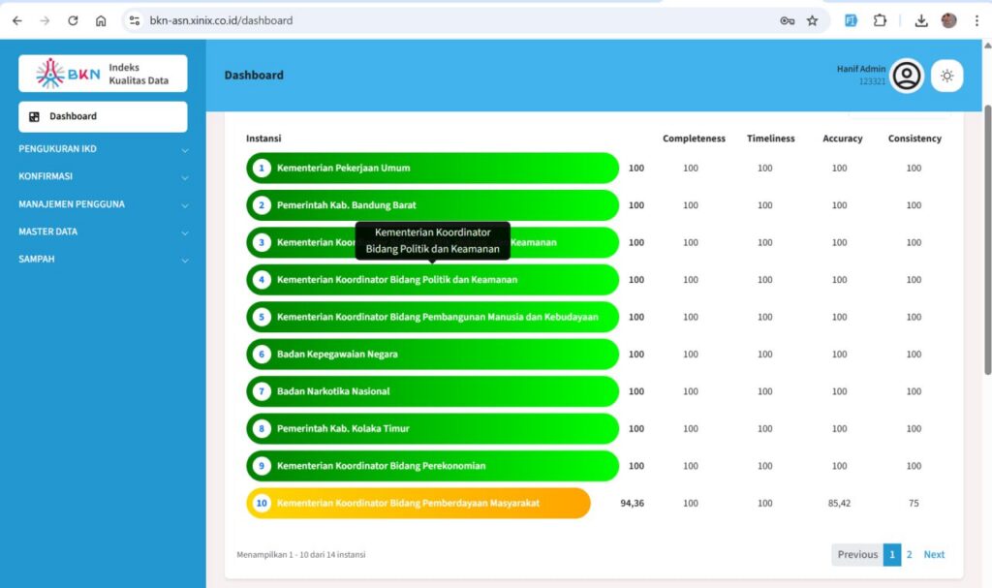Click the Next pagination link
The height and width of the screenshot is (588, 992).
pyautogui.click(x=933, y=555)
